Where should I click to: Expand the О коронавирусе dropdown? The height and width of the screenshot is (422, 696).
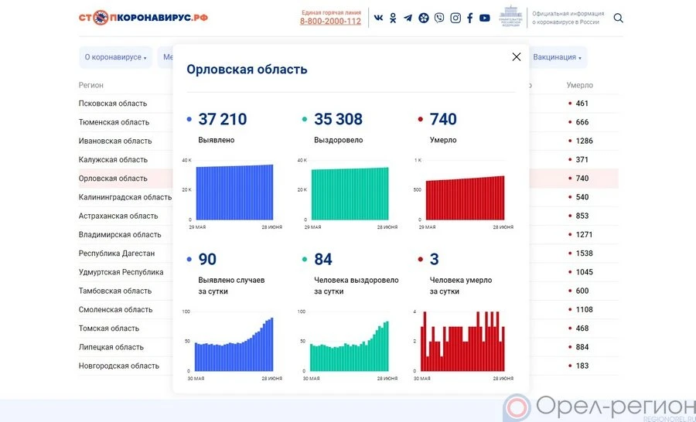click(115, 57)
